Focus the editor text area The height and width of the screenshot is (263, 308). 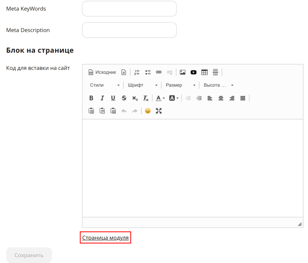[x=193, y=168]
